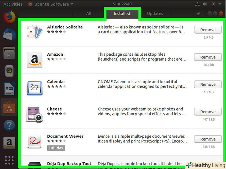
Task: Click the Aisleriot description text
Action: tap(141, 29)
